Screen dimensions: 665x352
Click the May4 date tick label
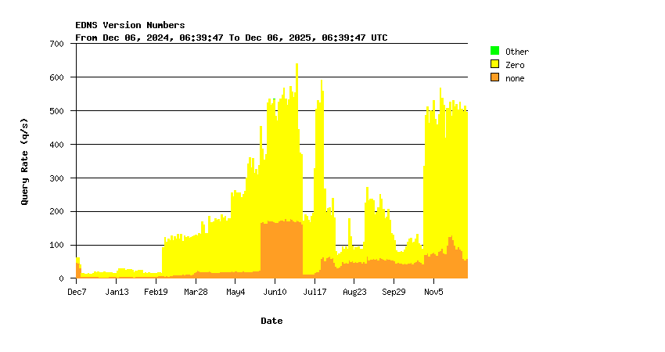coord(235,292)
